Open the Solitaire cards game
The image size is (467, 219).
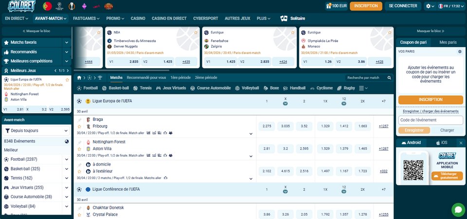tap(292, 18)
